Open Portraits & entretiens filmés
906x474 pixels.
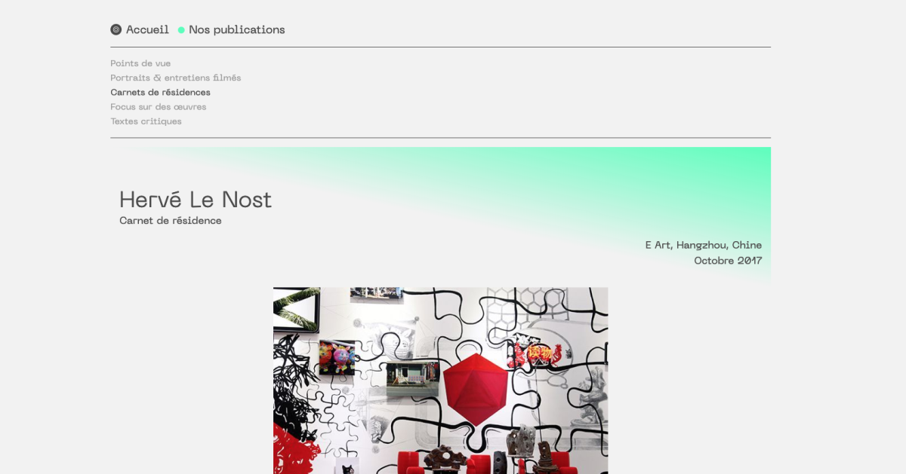tap(176, 78)
